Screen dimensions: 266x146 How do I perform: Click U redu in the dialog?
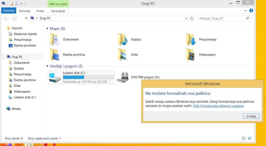coord(251,116)
